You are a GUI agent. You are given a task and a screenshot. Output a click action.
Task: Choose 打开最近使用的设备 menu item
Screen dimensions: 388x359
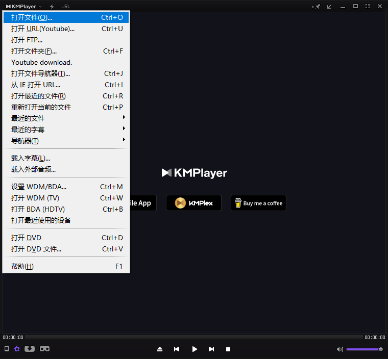[x=66, y=220]
